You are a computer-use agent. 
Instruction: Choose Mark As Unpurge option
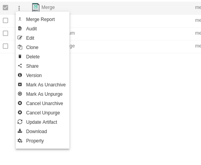pyautogui.click(x=43, y=94)
